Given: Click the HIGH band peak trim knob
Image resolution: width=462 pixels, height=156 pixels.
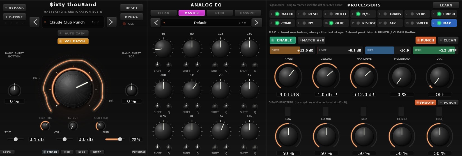Looking at the screenshot, I should [440, 136].
